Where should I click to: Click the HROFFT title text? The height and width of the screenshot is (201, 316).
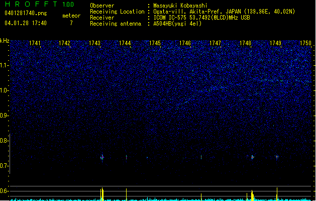(31, 4)
